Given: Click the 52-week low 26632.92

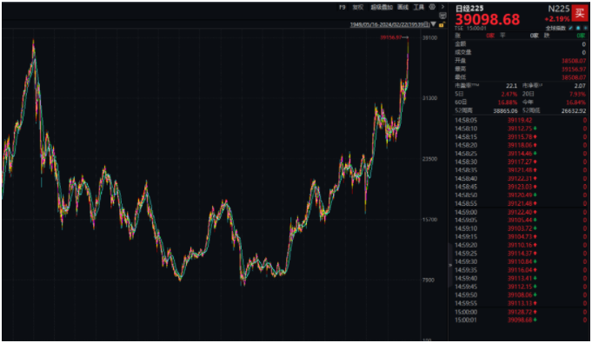Looking at the screenshot, I should pos(574,110).
